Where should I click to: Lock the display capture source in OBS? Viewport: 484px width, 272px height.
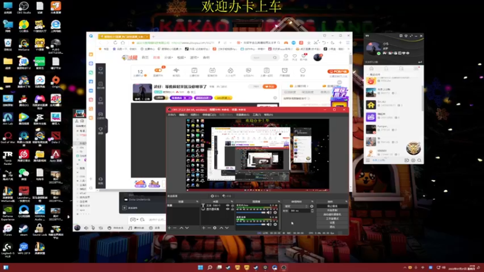point(232,209)
